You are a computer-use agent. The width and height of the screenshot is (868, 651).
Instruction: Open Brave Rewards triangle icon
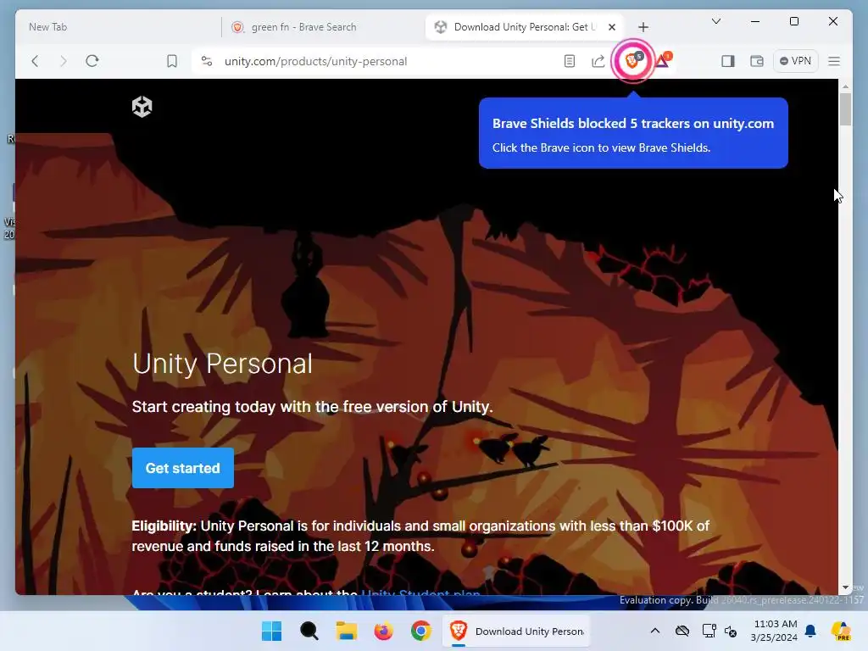[663, 60]
